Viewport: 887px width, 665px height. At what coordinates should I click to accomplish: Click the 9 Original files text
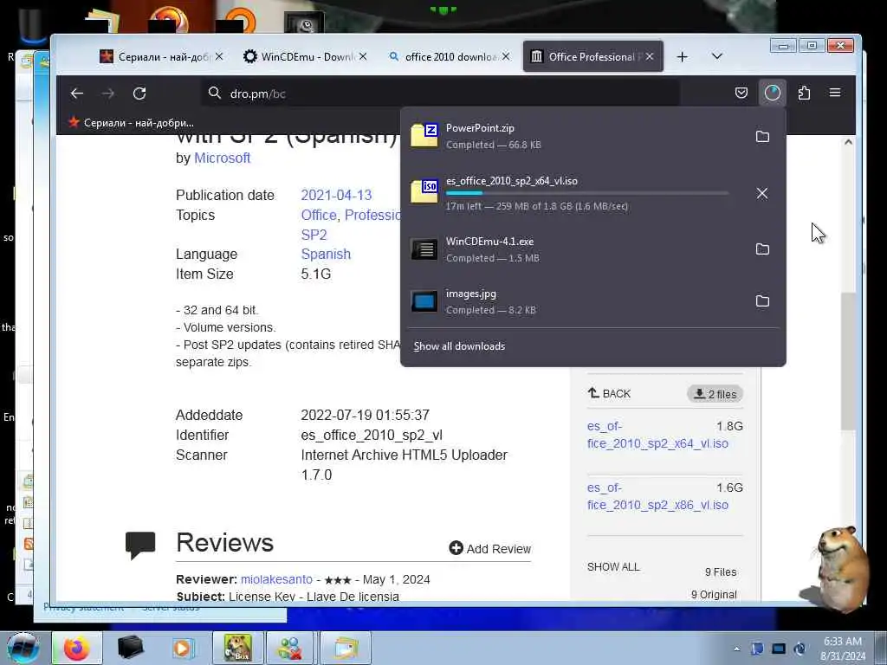point(714,594)
